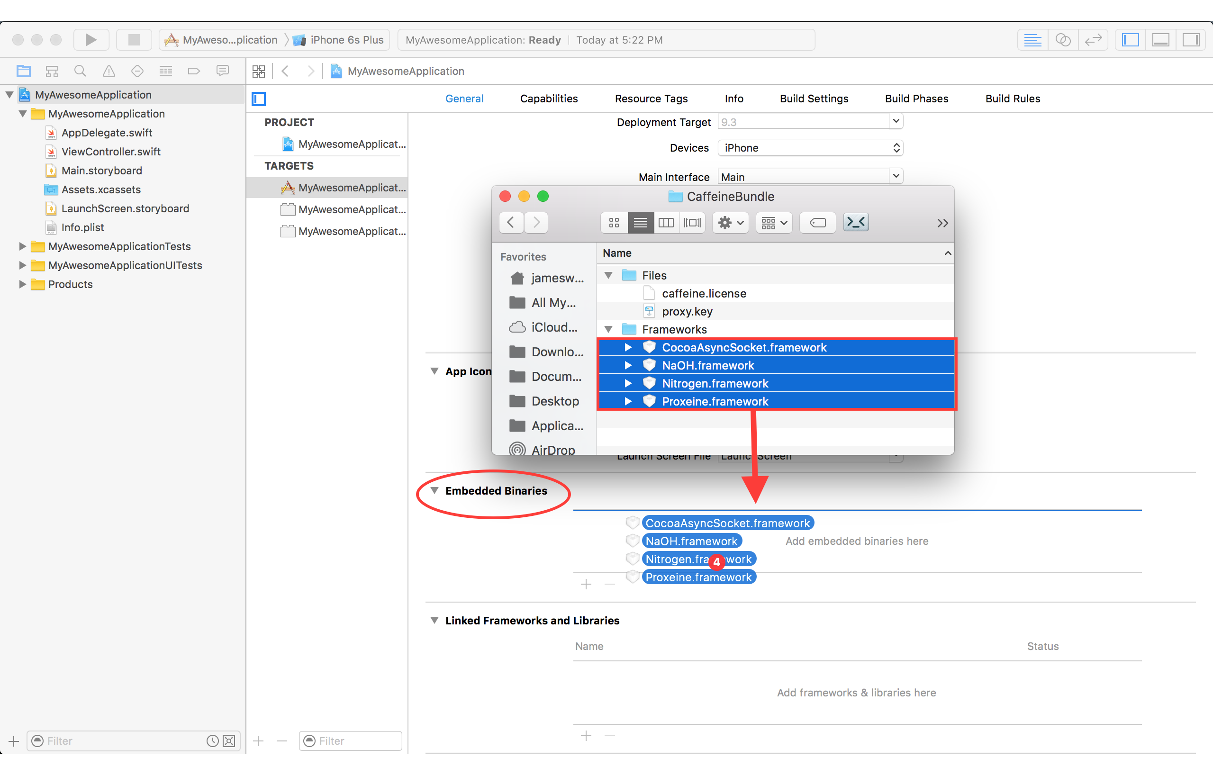Viewport: 1213px width, 758px height.
Task: Show the Version editor
Action: [1093, 40]
